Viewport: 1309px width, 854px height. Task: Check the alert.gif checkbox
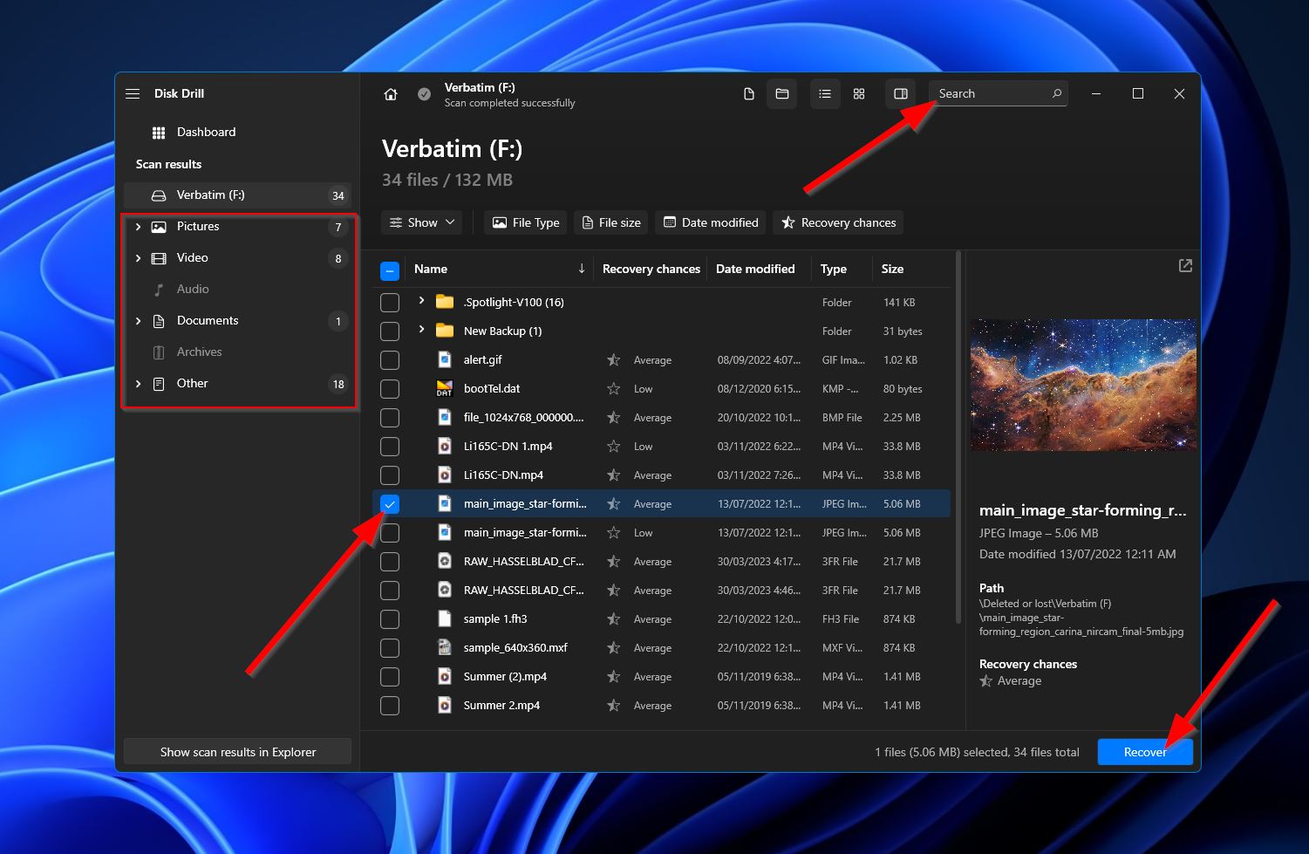pyautogui.click(x=390, y=359)
